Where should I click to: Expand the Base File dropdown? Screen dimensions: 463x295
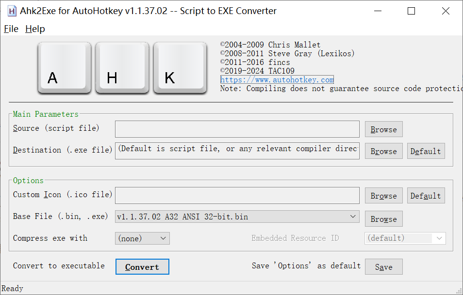pos(237,217)
